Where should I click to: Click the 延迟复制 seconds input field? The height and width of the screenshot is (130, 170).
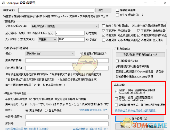coord(70,33)
